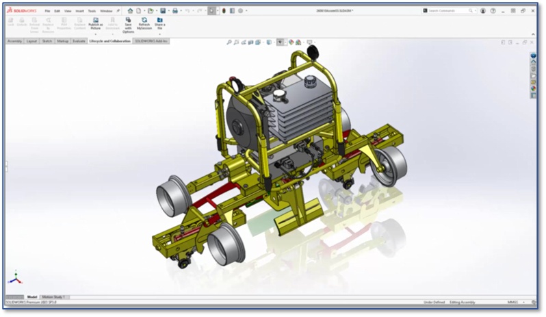The height and width of the screenshot is (317, 546).
Task: Select the Model tab at bottom
Action: pyautogui.click(x=32, y=297)
